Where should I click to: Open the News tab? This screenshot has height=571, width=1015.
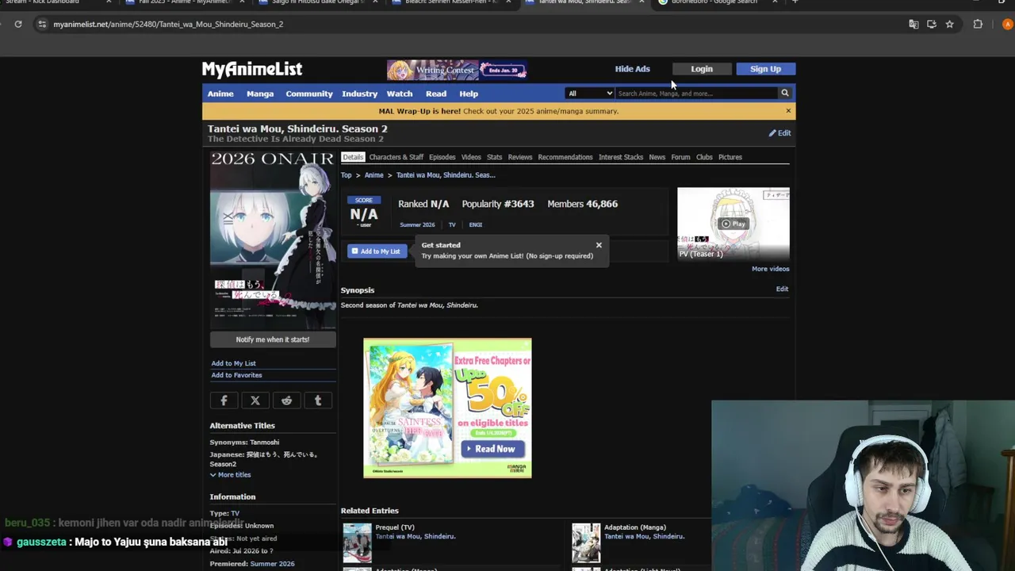(657, 157)
